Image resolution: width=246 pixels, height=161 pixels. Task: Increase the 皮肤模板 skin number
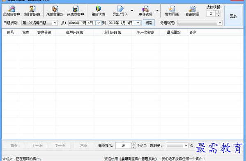[x=218, y=12]
